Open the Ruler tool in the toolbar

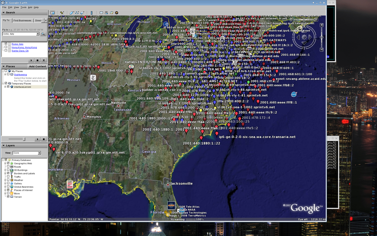click(91, 13)
